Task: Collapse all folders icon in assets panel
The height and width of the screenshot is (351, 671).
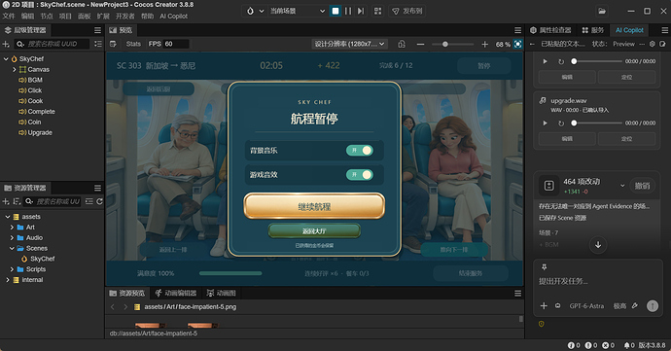Action: click(x=89, y=201)
